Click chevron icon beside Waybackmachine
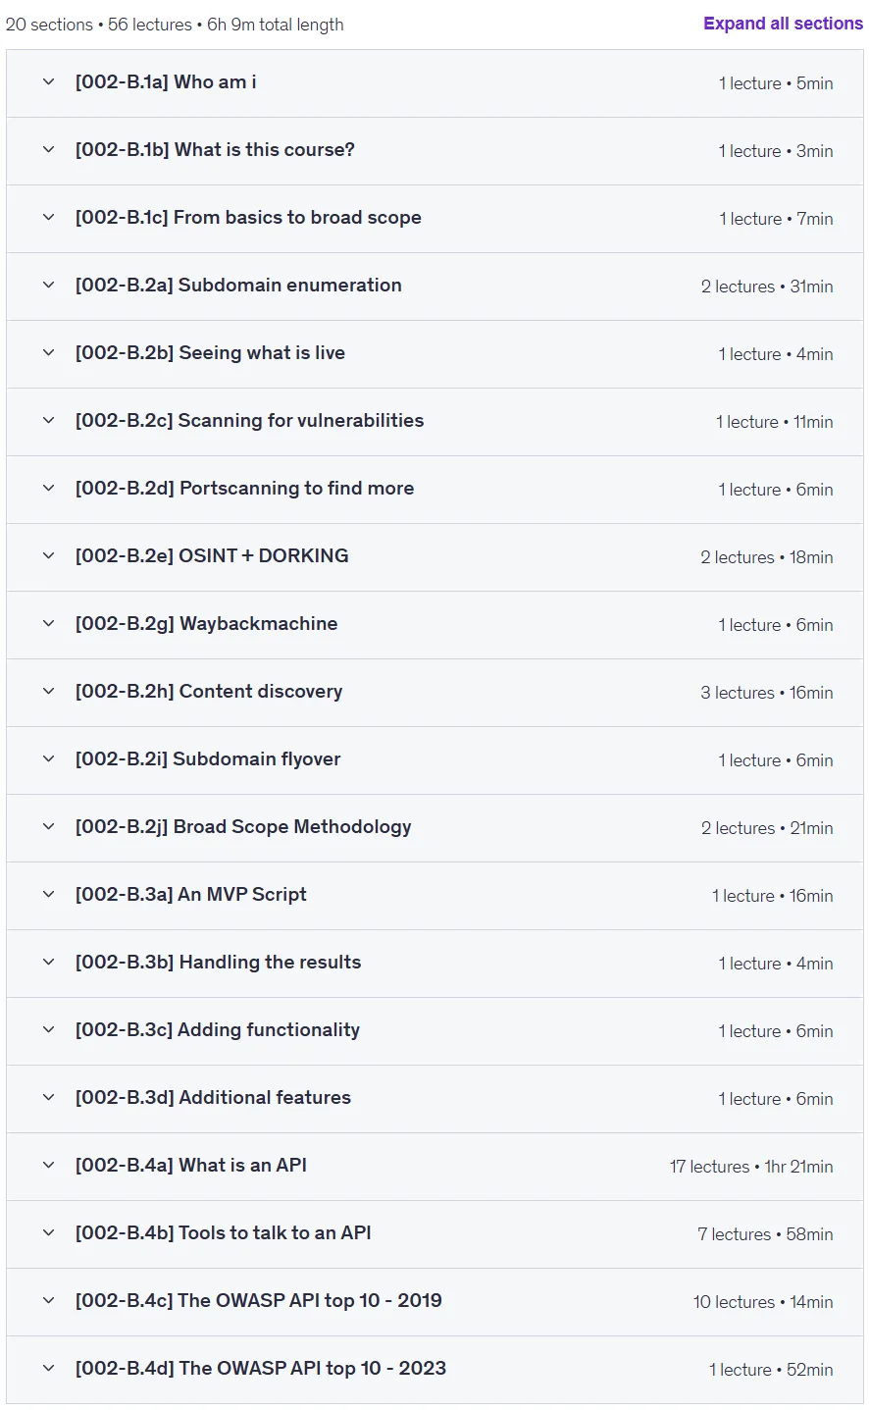Viewport: 869px width, 1410px height. point(48,624)
